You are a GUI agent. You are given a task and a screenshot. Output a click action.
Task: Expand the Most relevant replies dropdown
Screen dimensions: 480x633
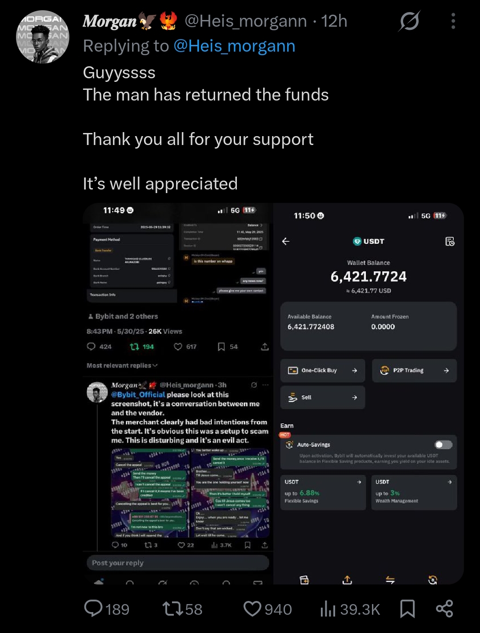pyautogui.click(x=122, y=365)
